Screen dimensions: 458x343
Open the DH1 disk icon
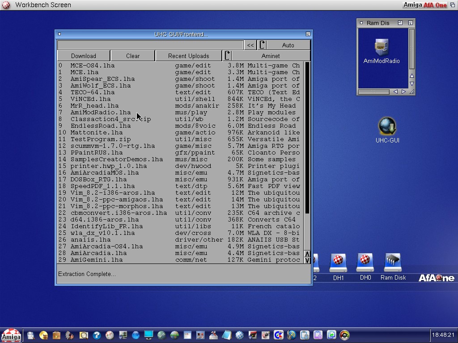(x=338, y=263)
